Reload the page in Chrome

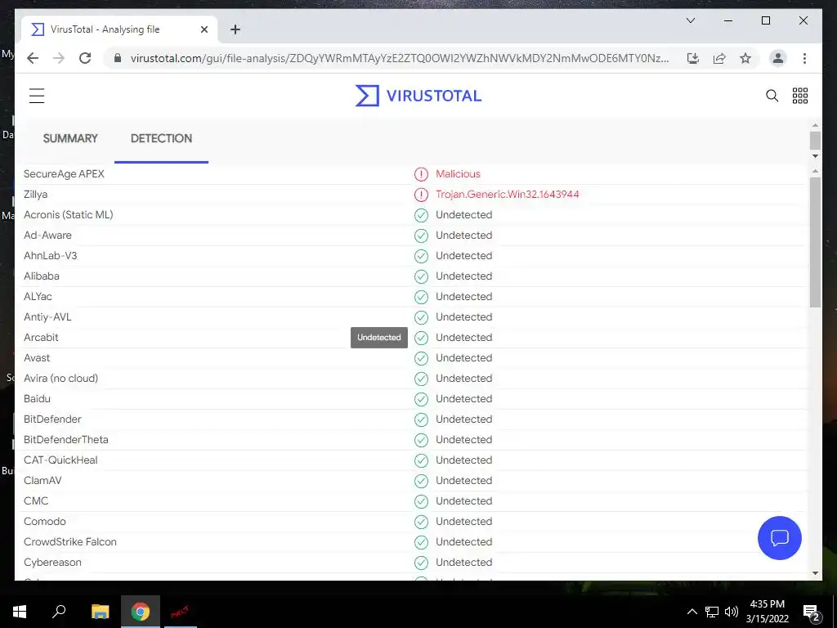pos(85,58)
